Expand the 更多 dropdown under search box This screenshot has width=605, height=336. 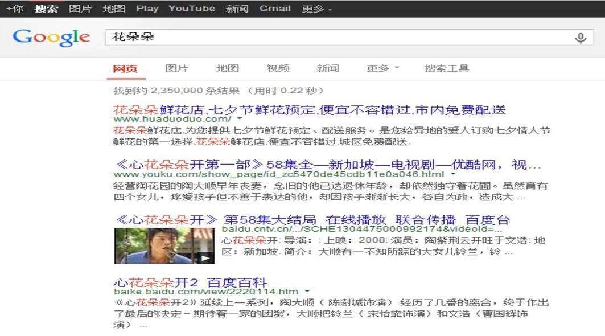pos(383,68)
